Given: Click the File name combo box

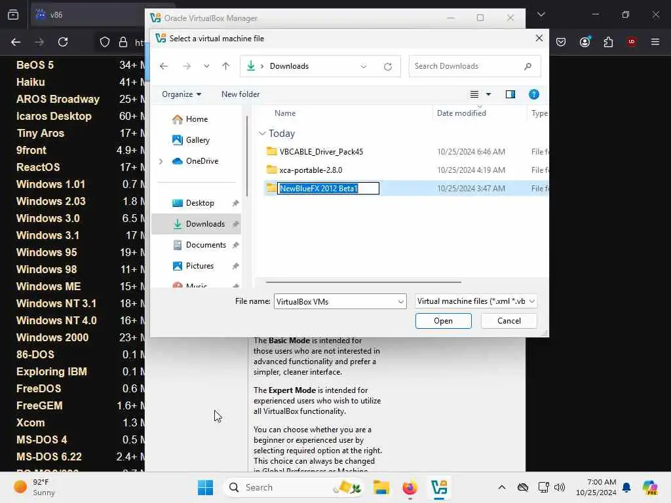Looking at the screenshot, I should pos(340,301).
